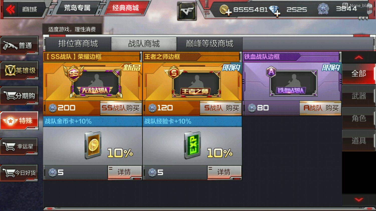Filter items by 道具 category
The height and width of the screenshot is (211, 376).
(359, 141)
